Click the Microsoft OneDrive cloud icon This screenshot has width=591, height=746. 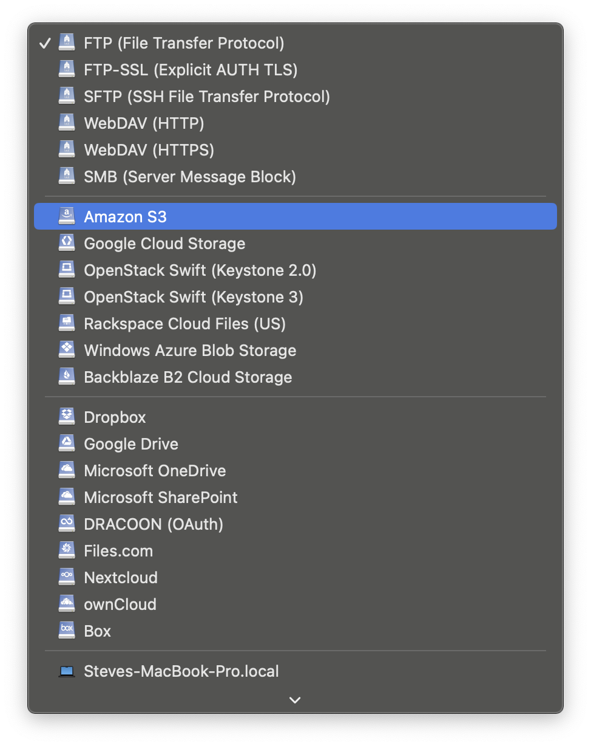tap(67, 470)
